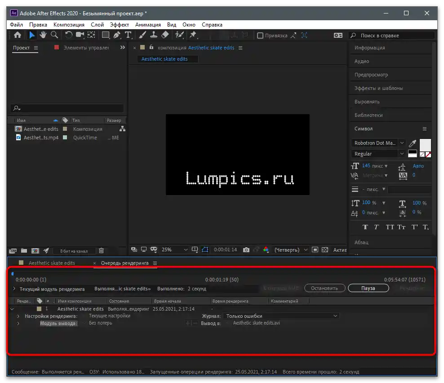Click the workspace layout icon beside help search

[x=338, y=36]
